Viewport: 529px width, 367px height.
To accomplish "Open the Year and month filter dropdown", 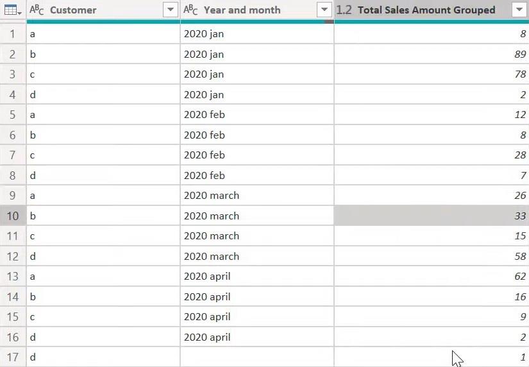I will pyautogui.click(x=324, y=10).
